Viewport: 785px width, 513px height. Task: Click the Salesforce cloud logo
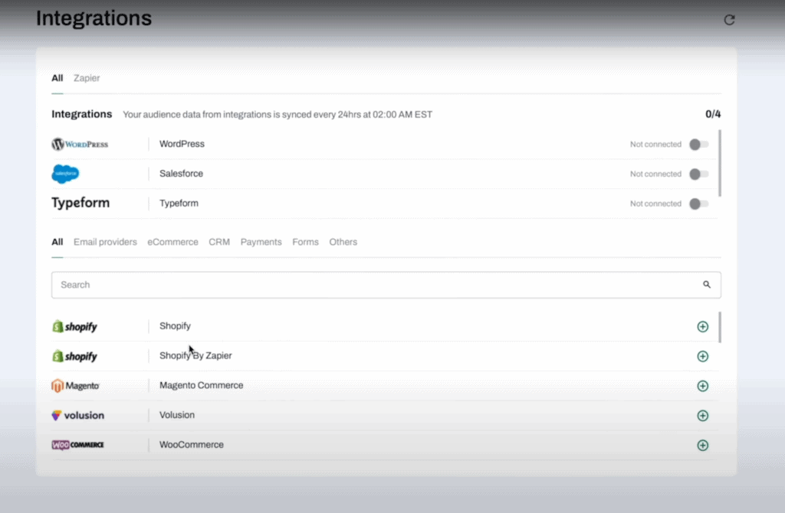coord(66,174)
